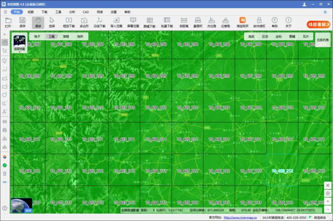Open the CAD menu tab

86,12
